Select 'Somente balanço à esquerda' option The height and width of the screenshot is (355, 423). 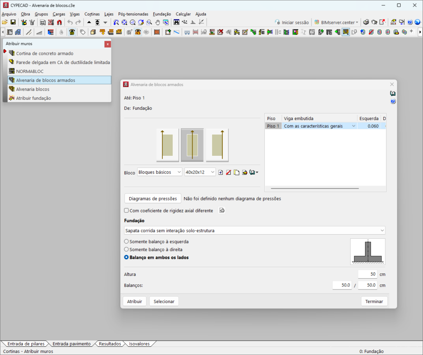coord(126,242)
